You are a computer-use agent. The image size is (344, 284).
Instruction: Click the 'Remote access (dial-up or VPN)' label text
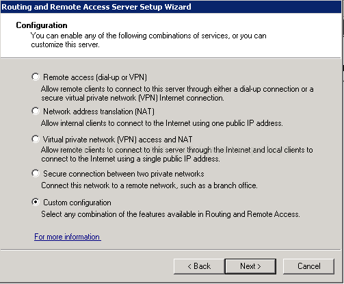[x=95, y=77]
